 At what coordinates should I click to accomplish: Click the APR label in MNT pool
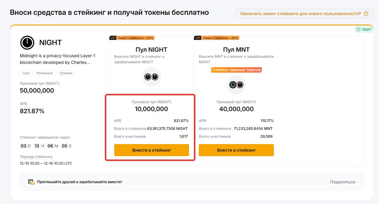click(x=202, y=121)
